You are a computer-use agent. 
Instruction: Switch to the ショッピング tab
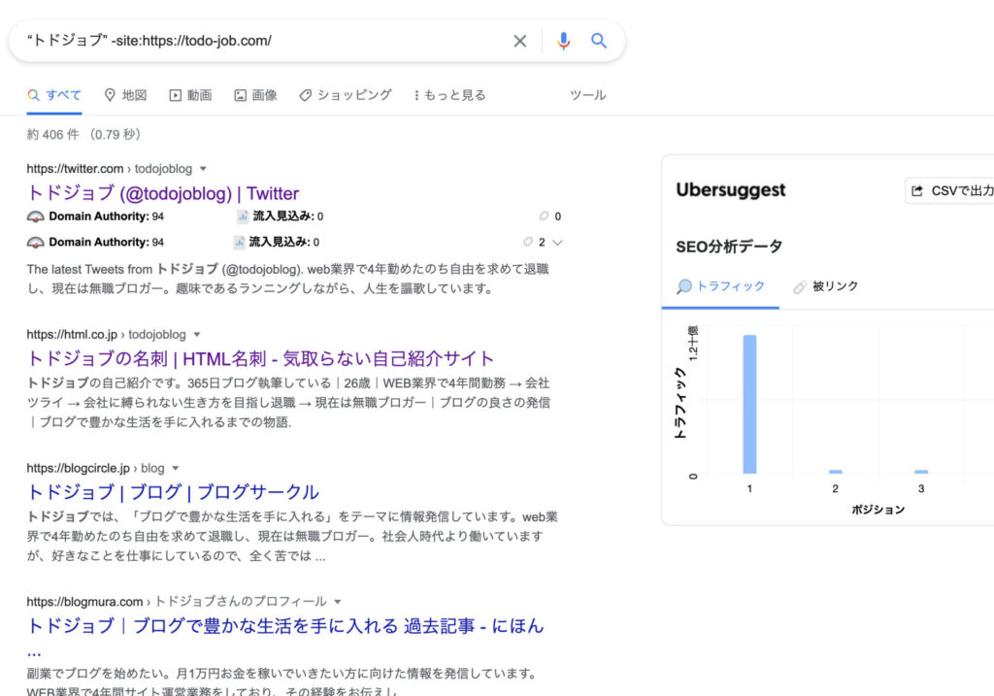click(x=346, y=95)
